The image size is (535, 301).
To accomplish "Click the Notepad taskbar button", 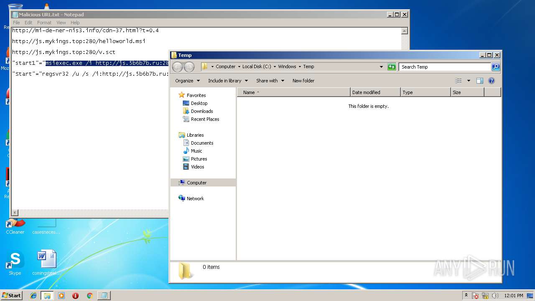I will tap(104, 296).
